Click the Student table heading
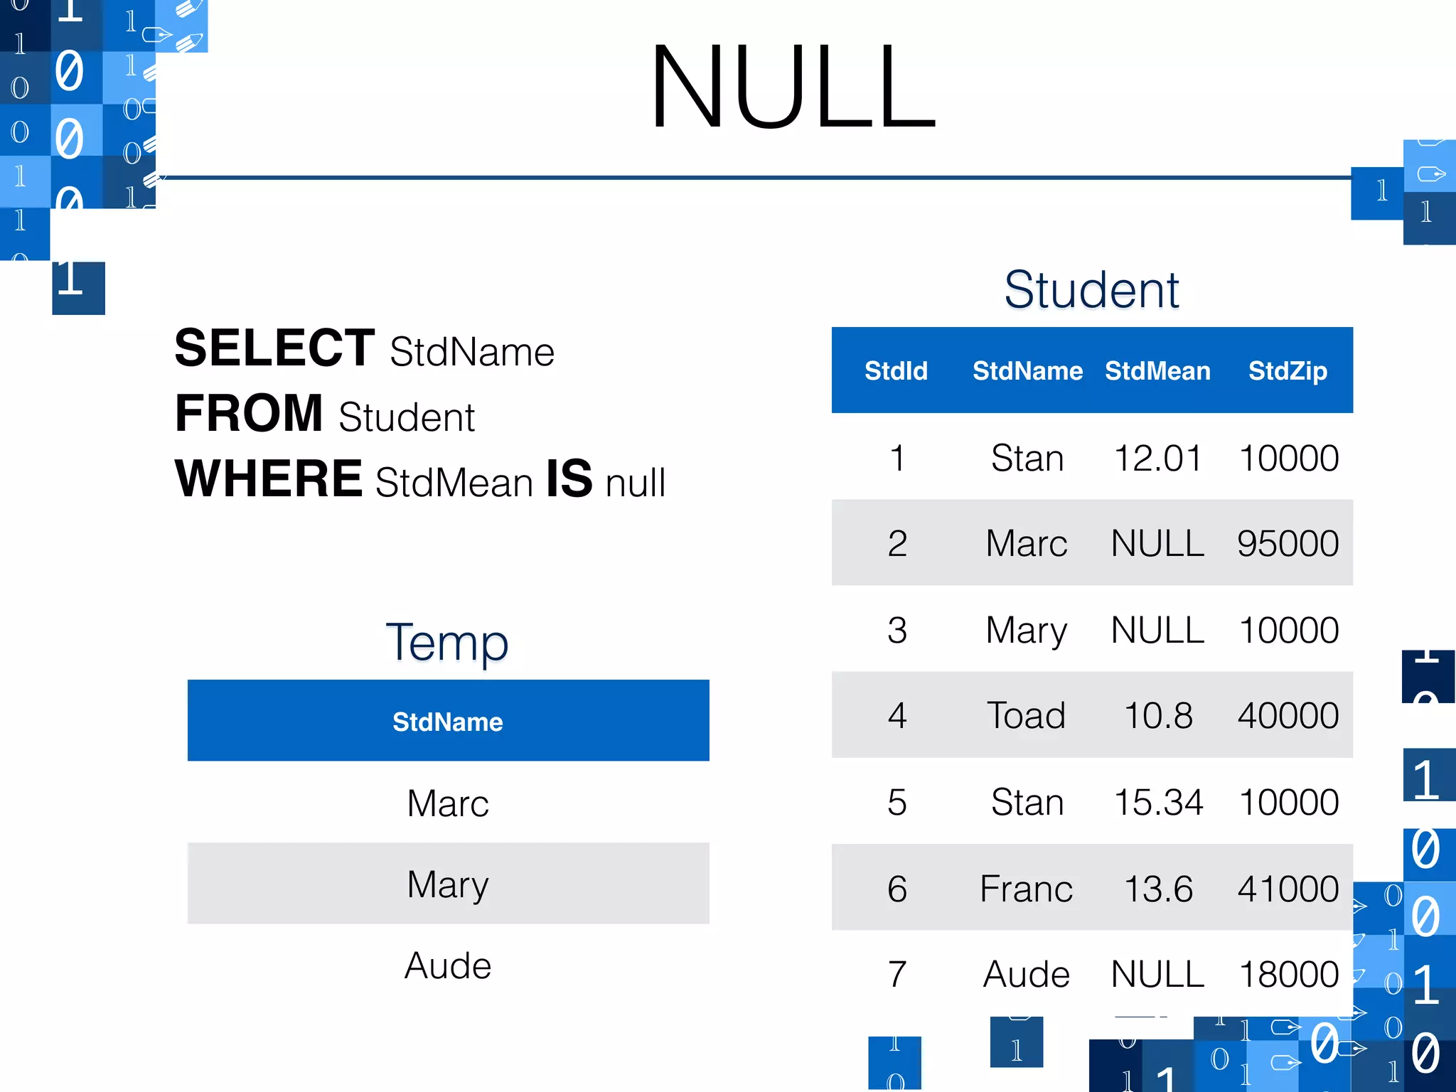 pos(1091,290)
